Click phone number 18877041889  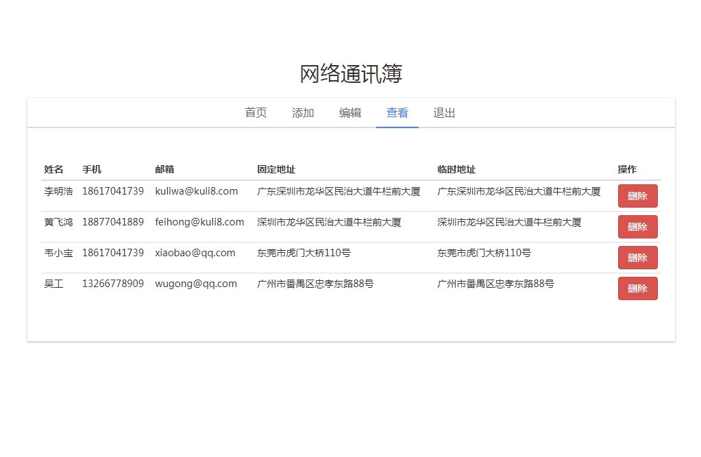tap(113, 222)
